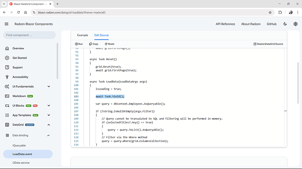Click Support in the sidebar
The height and width of the screenshot is (169, 302).
pos(18,68)
